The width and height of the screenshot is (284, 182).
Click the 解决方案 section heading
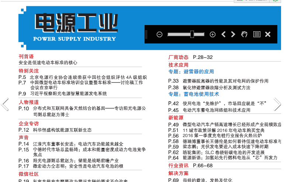click(179, 173)
